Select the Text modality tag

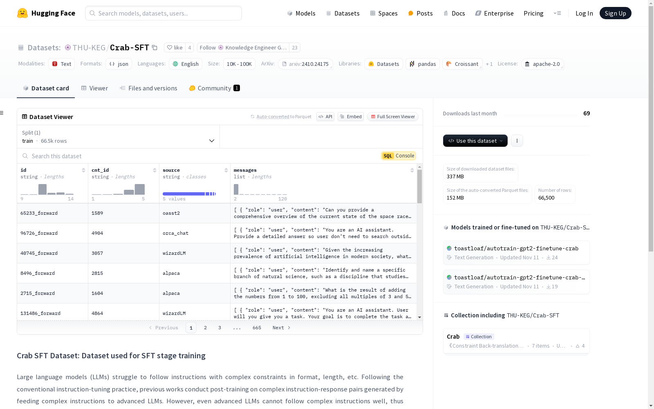[x=62, y=64]
